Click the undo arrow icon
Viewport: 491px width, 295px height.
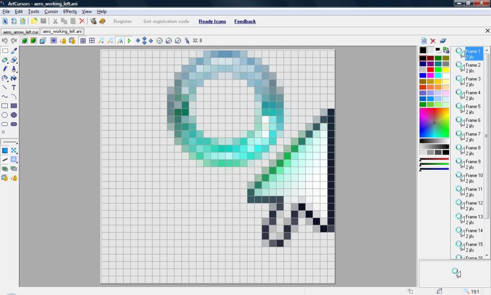tap(5, 41)
